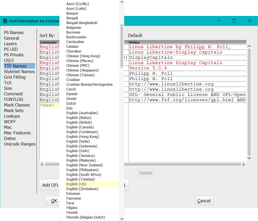Click horizontal scroll-left arrow under table
Viewport: 258px width, 221px height.
pos(42,164)
